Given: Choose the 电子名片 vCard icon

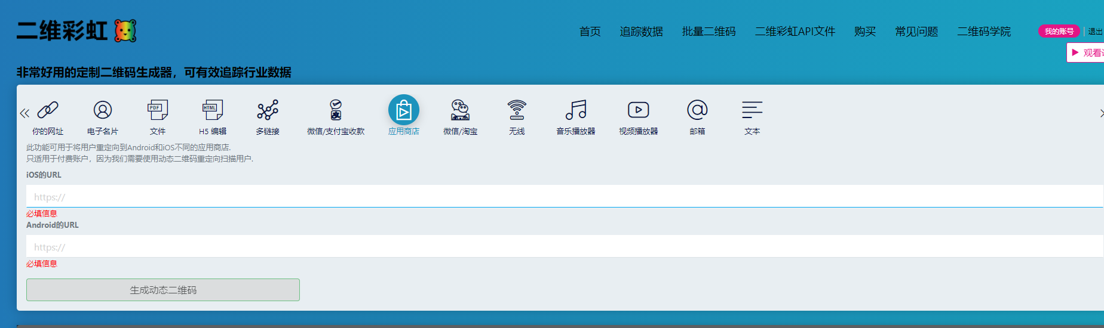Looking at the screenshot, I should pos(103,110).
